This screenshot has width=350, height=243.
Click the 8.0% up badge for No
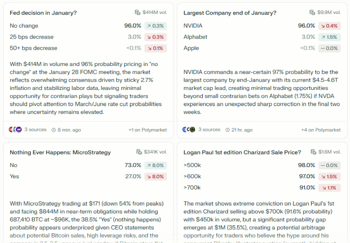(x=155, y=165)
